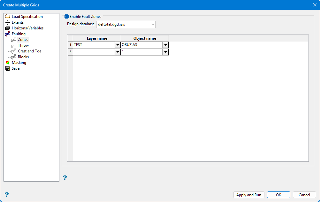Image resolution: width=320 pixels, height=202 pixels.
Task: Go to the Blocks page
Action: (x=23, y=57)
